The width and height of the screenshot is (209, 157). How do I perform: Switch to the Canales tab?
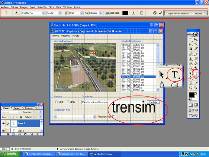17,108
